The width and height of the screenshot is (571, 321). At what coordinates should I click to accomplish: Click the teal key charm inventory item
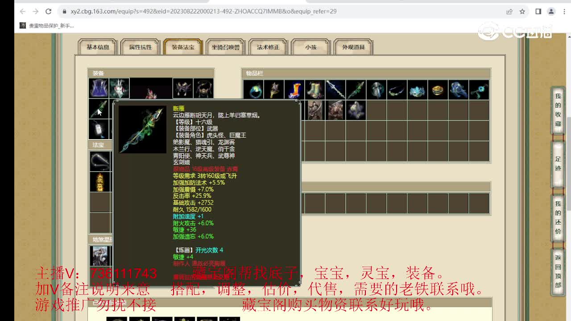pyautogui.click(x=479, y=90)
